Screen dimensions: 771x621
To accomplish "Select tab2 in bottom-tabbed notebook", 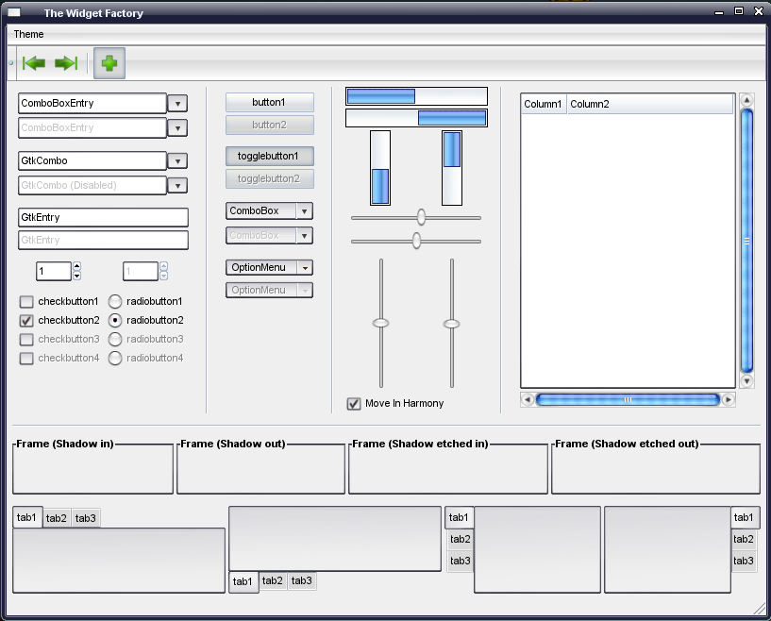I will tap(273, 580).
